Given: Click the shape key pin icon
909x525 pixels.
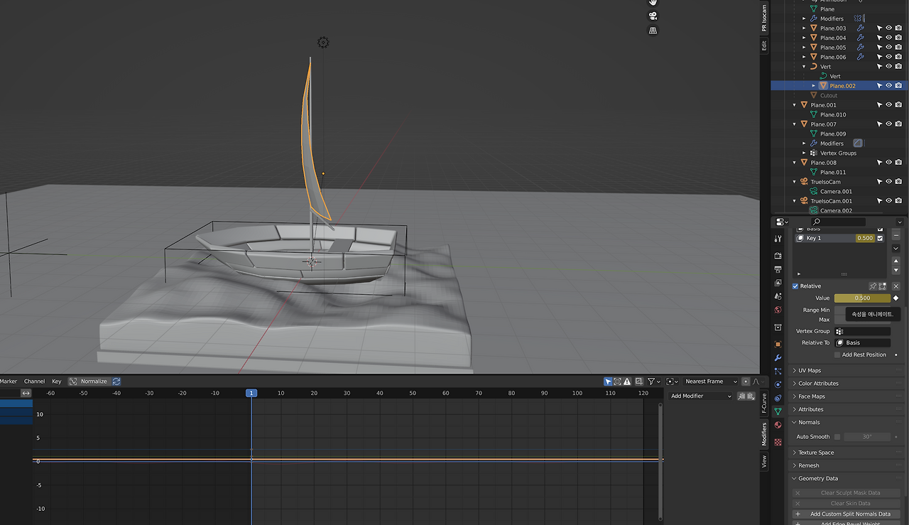Looking at the screenshot, I should (873, 286).
